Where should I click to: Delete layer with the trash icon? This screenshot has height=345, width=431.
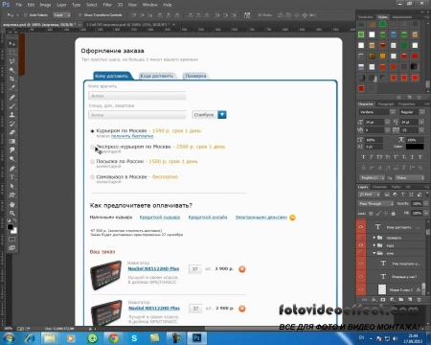(419, 300)
